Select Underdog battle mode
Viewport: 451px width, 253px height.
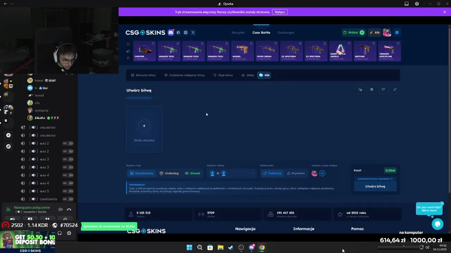pyautogui.click(x=169, y=173)
